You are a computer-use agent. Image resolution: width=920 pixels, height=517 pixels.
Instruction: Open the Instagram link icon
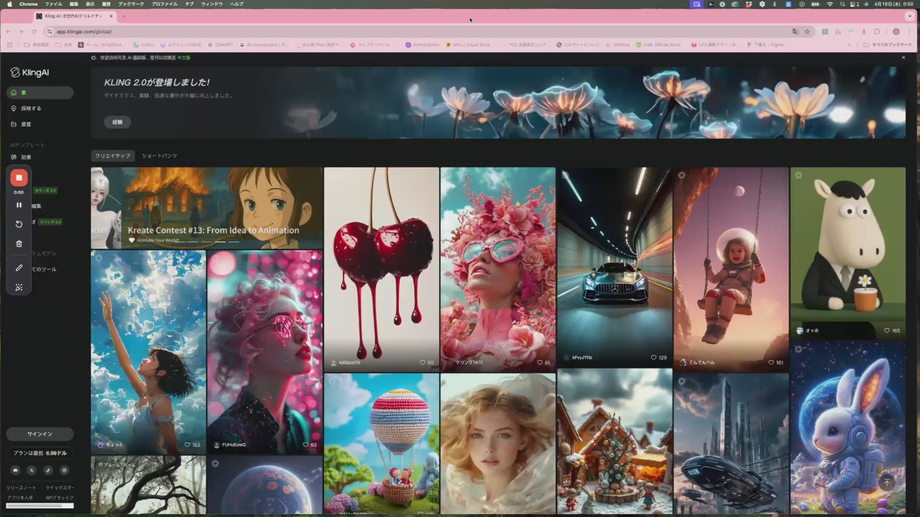point(65,470)
